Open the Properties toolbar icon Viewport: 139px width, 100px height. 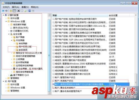22,11
